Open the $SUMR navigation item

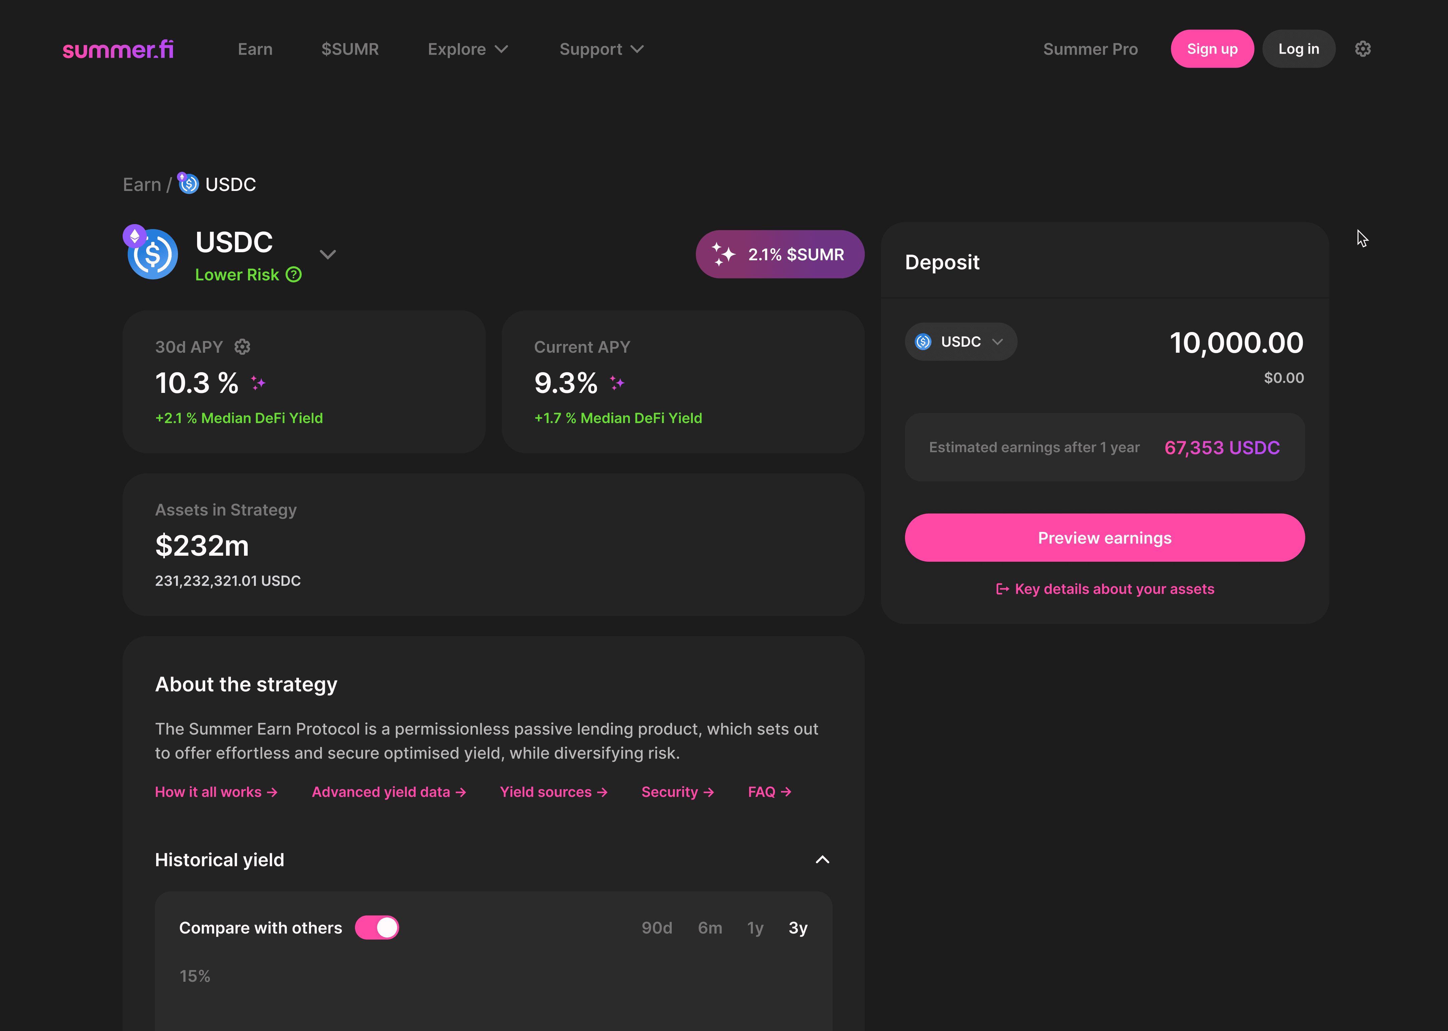coord(350,49)
